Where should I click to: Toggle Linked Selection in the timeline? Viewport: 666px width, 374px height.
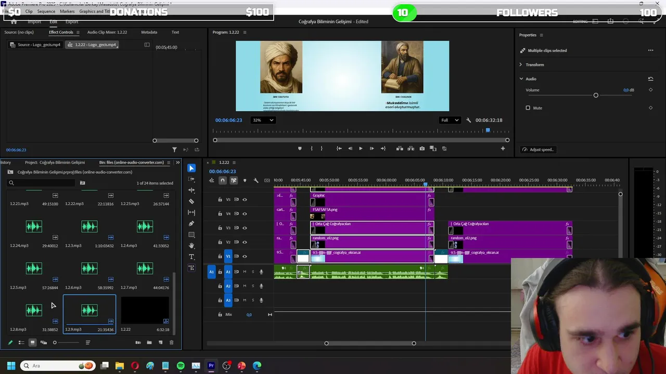click(x=234, y=180)
